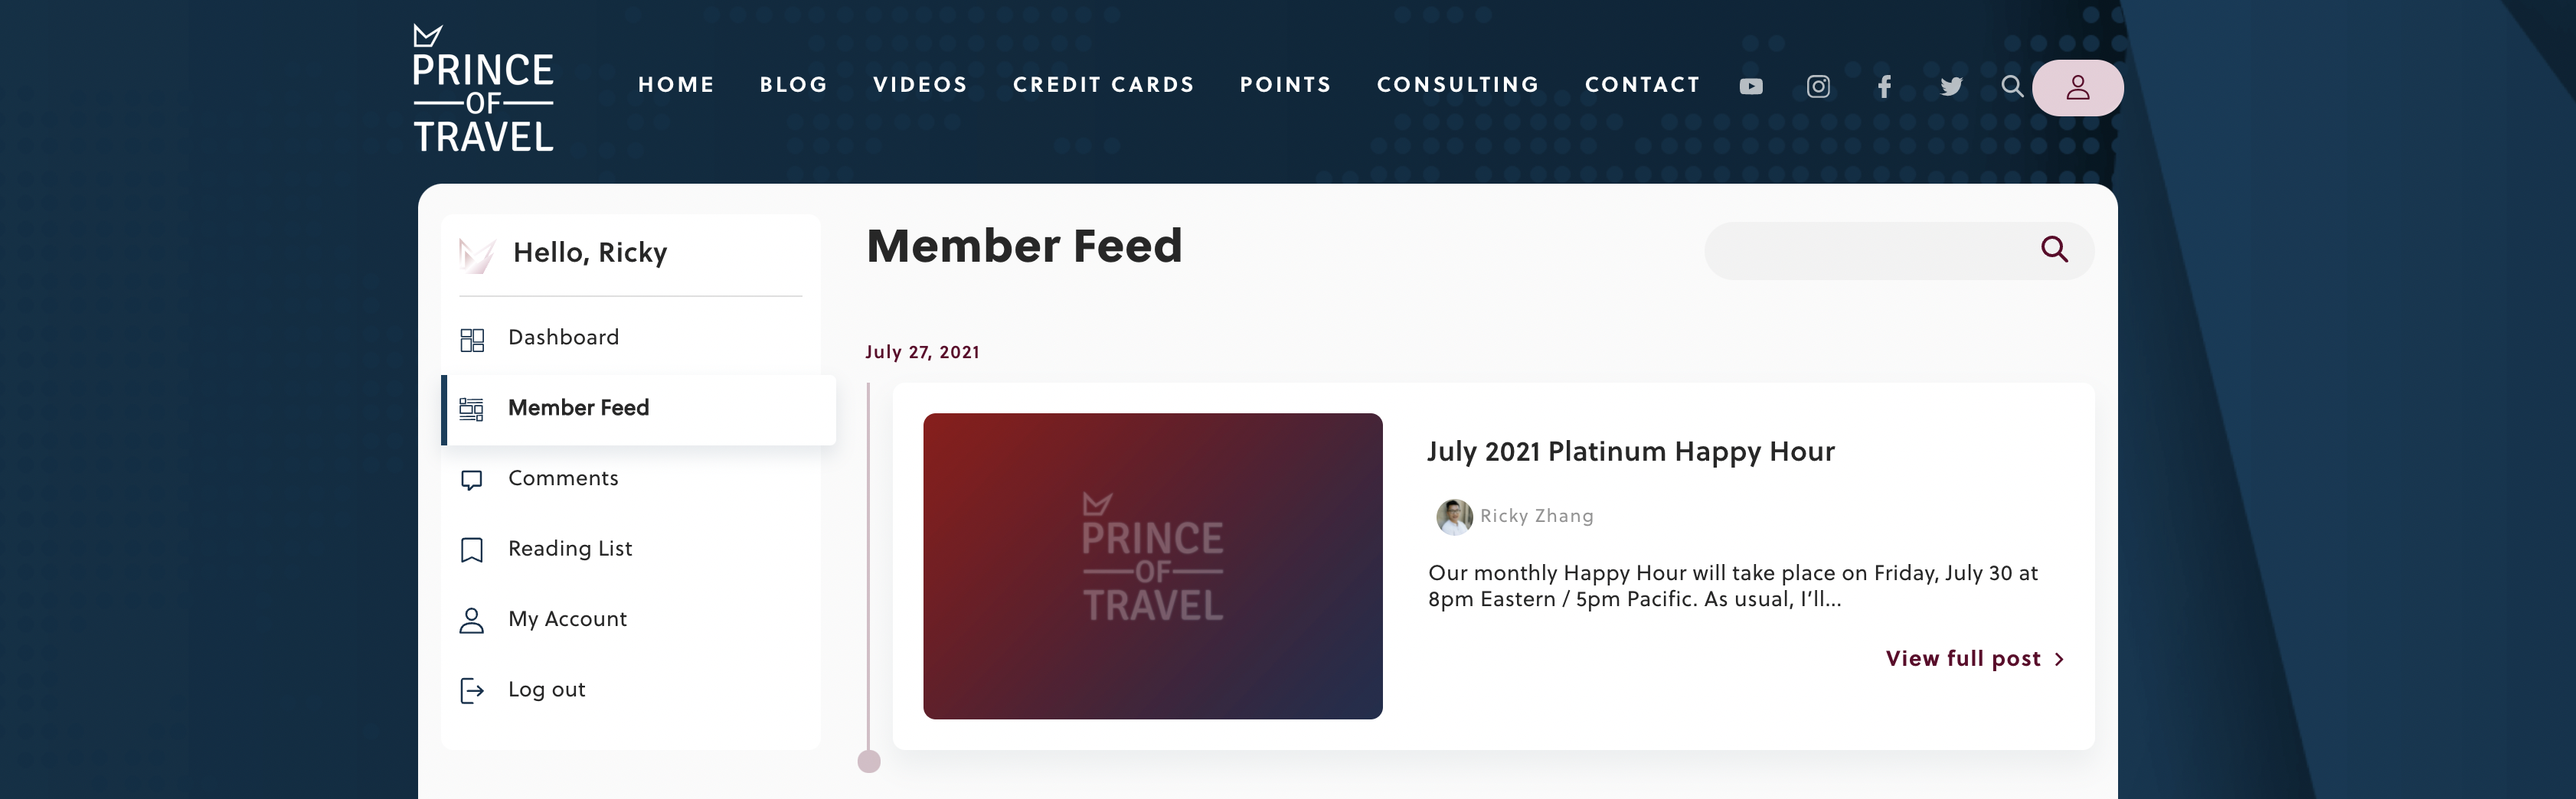The height and width of the screenshot is (799, 2576).
Task: Open Dashboard in the sidebar
Action: click(563, 338)
